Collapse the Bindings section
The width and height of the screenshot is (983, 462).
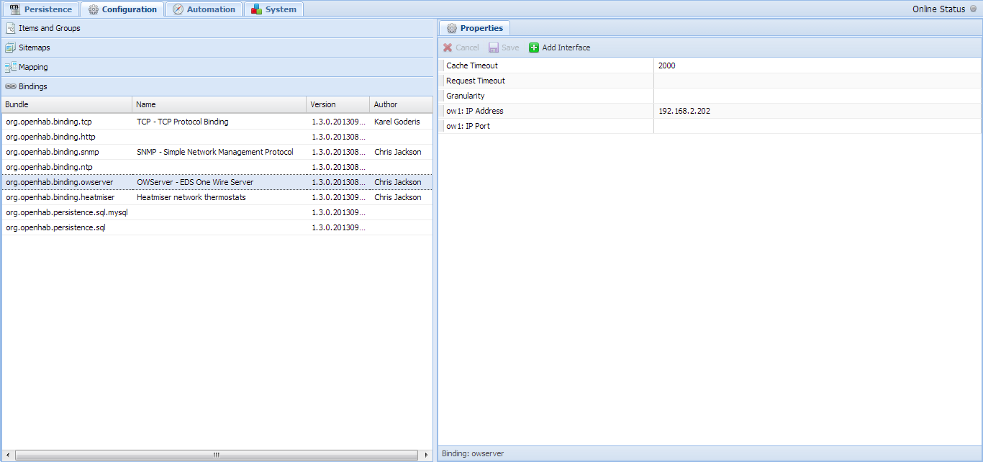point(217,86)
